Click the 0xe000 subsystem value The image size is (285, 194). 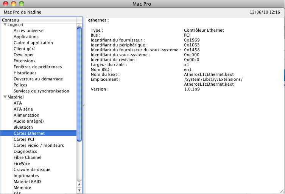192,55
